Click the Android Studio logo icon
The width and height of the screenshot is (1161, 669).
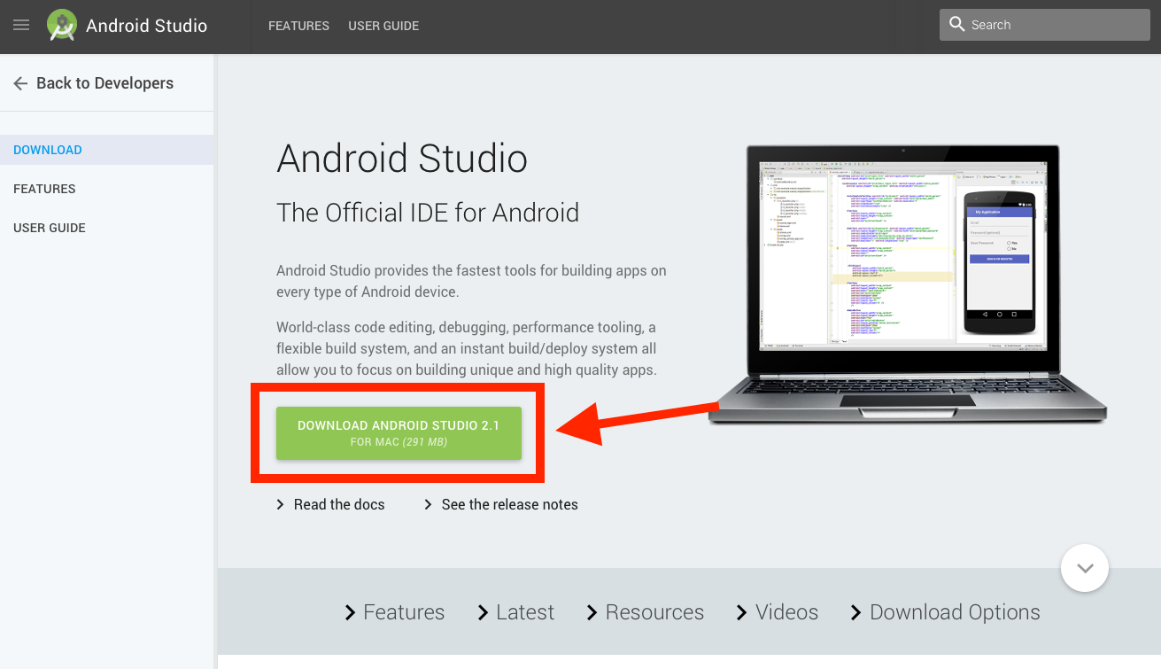pyautogui.click(x=62, y=26)
